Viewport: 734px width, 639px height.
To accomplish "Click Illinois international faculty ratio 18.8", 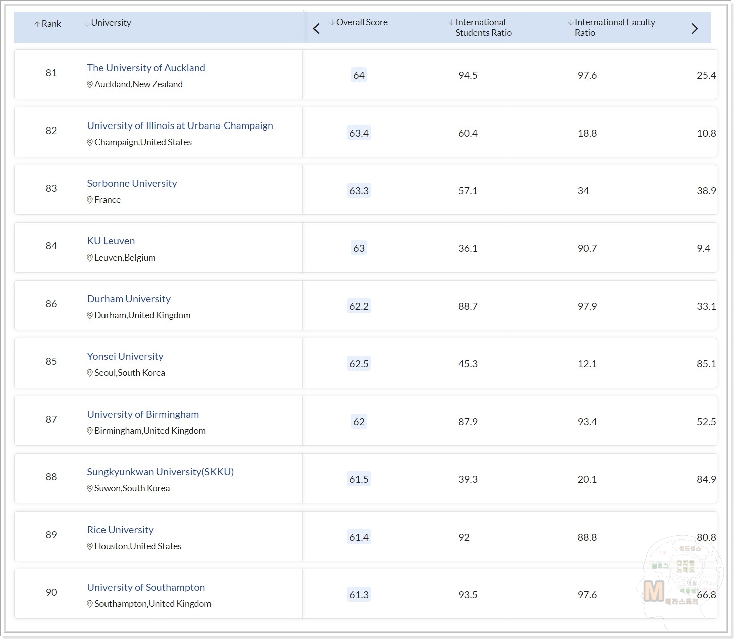I will pyautogui.click(x=587, y=133).
